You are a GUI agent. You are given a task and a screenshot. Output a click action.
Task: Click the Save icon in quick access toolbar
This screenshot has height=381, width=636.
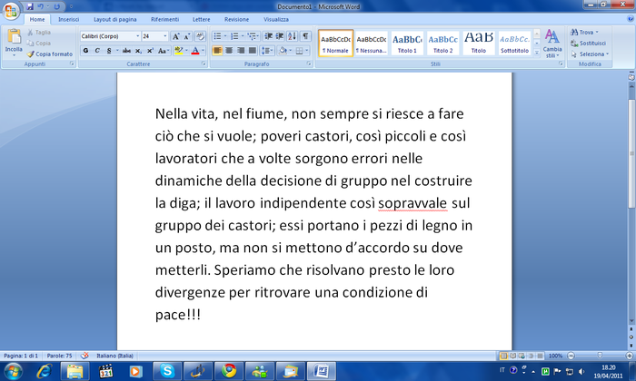30,7
